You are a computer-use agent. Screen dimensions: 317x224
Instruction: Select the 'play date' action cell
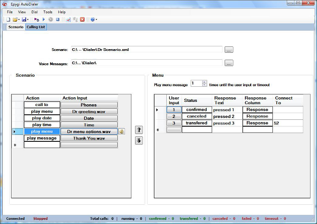point(42,118)
